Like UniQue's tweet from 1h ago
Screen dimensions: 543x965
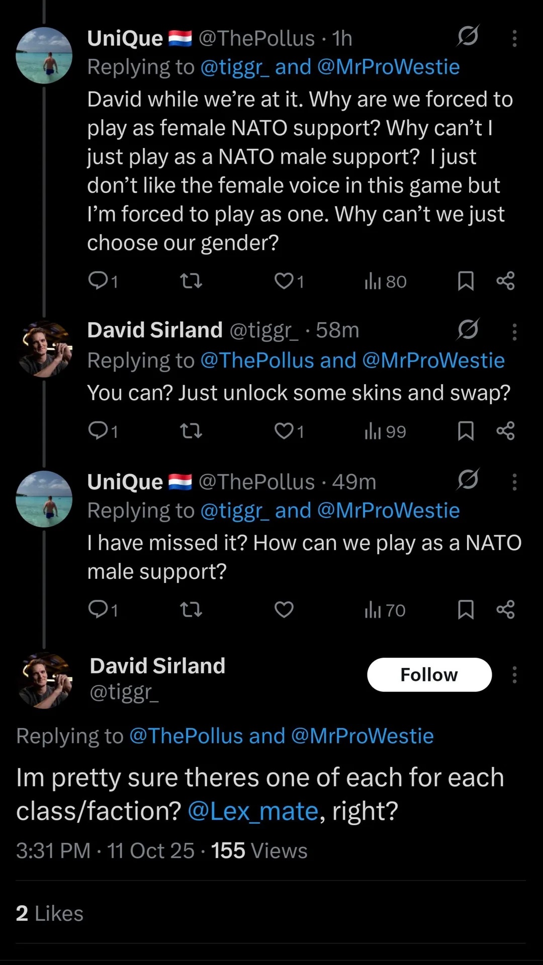pyautogui.click(x=284, y=281)
